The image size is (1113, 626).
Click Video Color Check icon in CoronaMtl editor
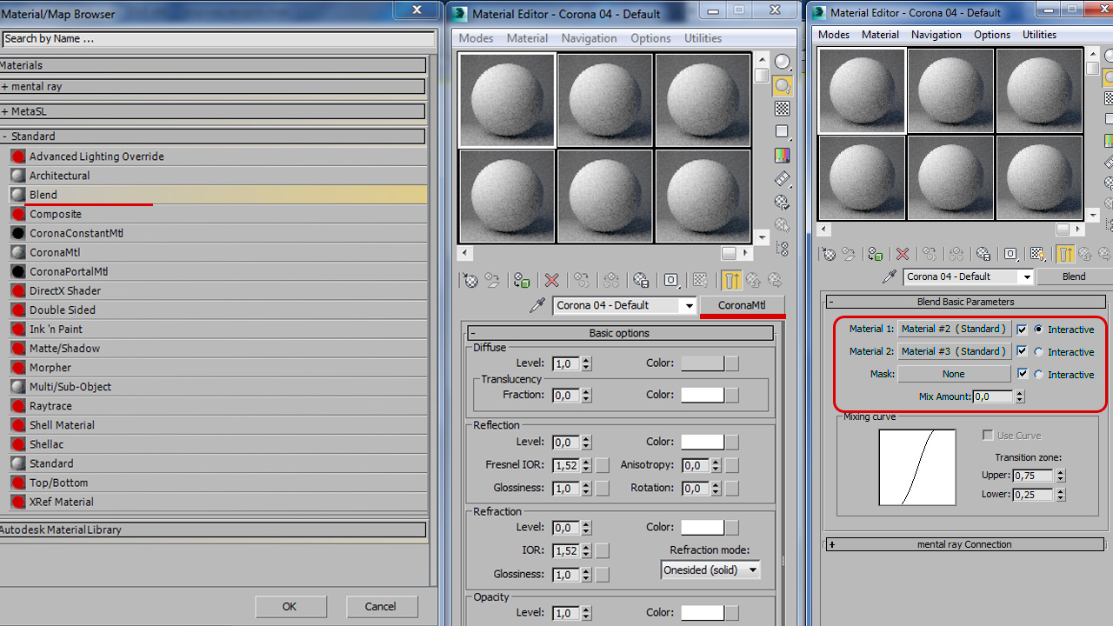pos(783,156)
